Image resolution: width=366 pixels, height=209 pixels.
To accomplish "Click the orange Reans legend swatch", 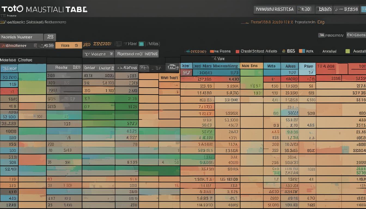I will pyautogui.click(x=211, y=51).
